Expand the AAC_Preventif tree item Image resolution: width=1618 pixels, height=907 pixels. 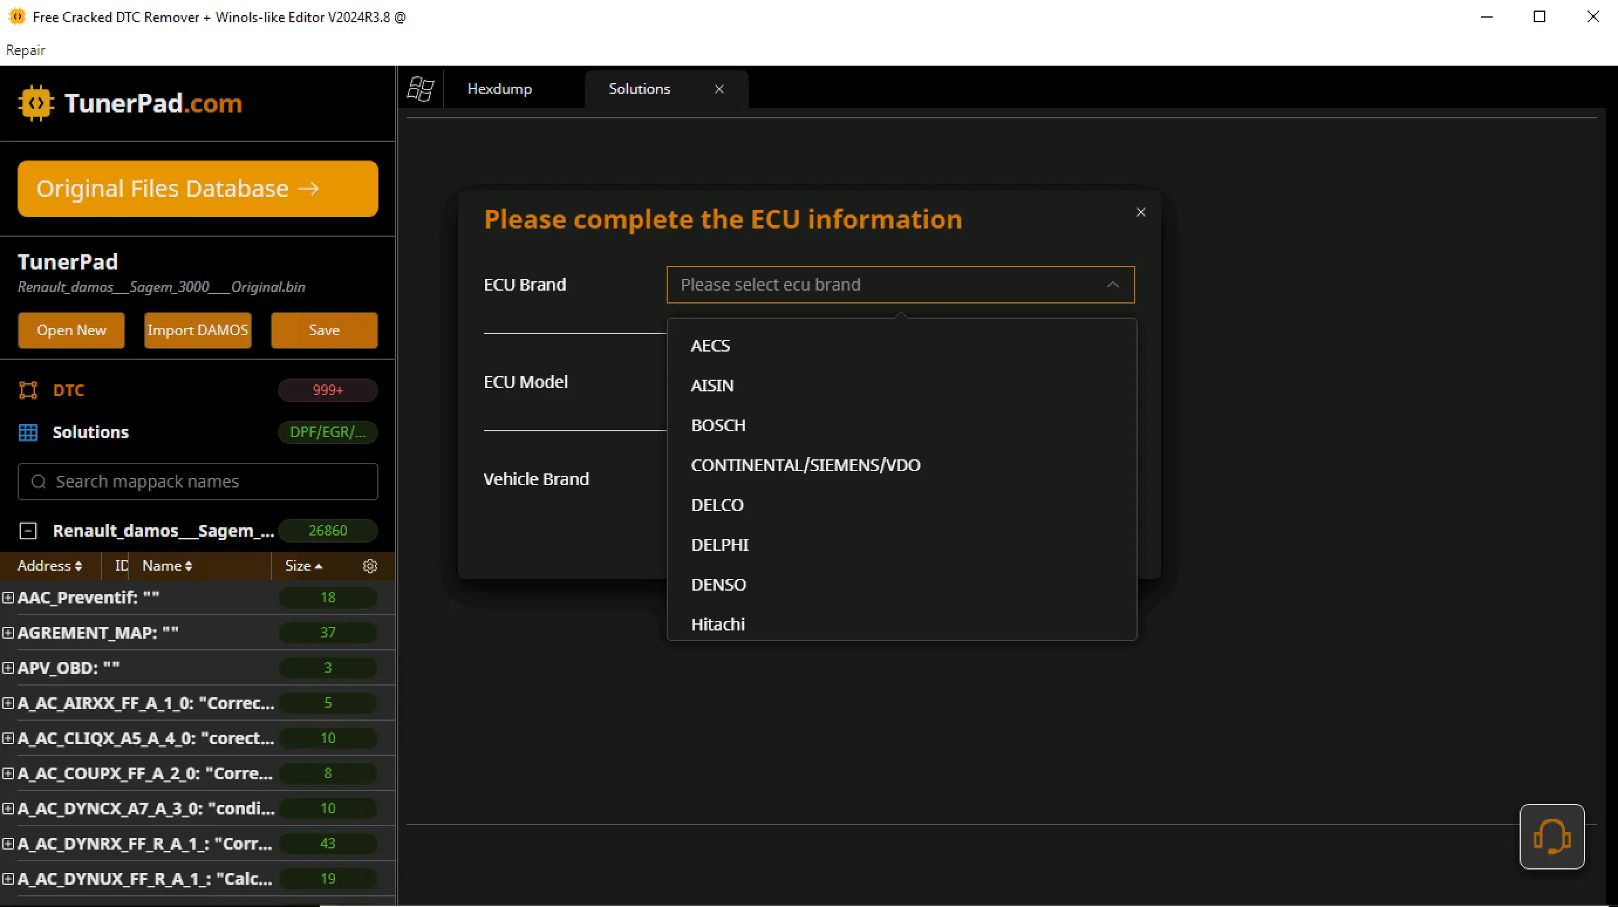pyautogui.click(x=8, y=597)
